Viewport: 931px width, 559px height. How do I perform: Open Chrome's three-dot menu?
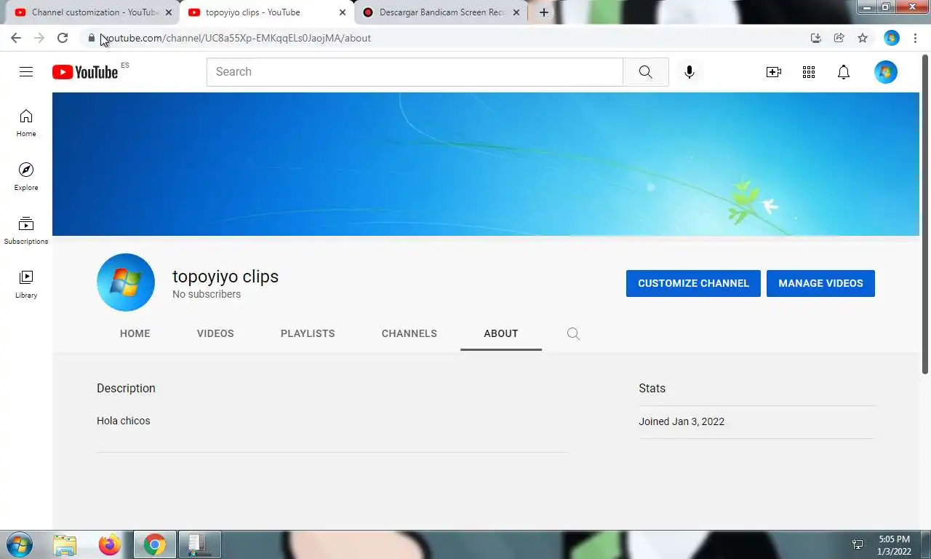tap(915, 38)
